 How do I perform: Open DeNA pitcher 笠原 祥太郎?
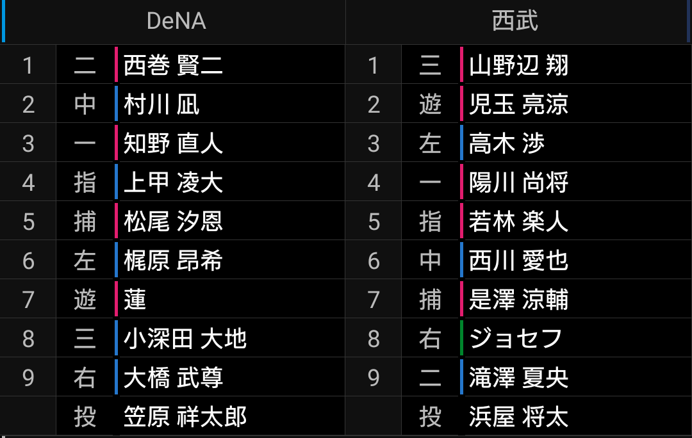185,417
